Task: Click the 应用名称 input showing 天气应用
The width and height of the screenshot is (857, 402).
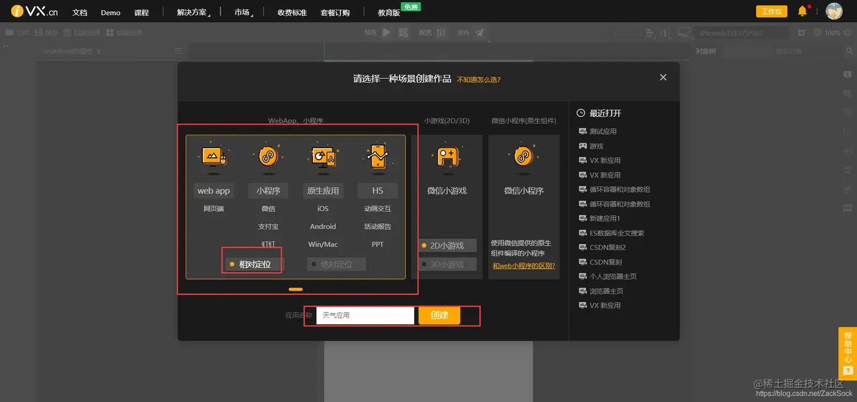Action: pyautogui.click(x=364, y=315)
